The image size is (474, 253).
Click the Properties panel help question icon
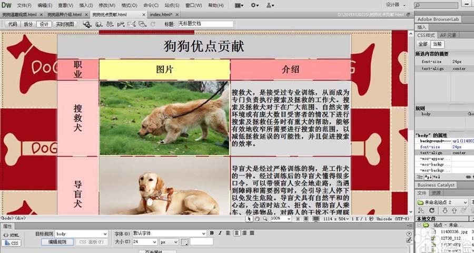pyautogui.click(x=409, y=233)
